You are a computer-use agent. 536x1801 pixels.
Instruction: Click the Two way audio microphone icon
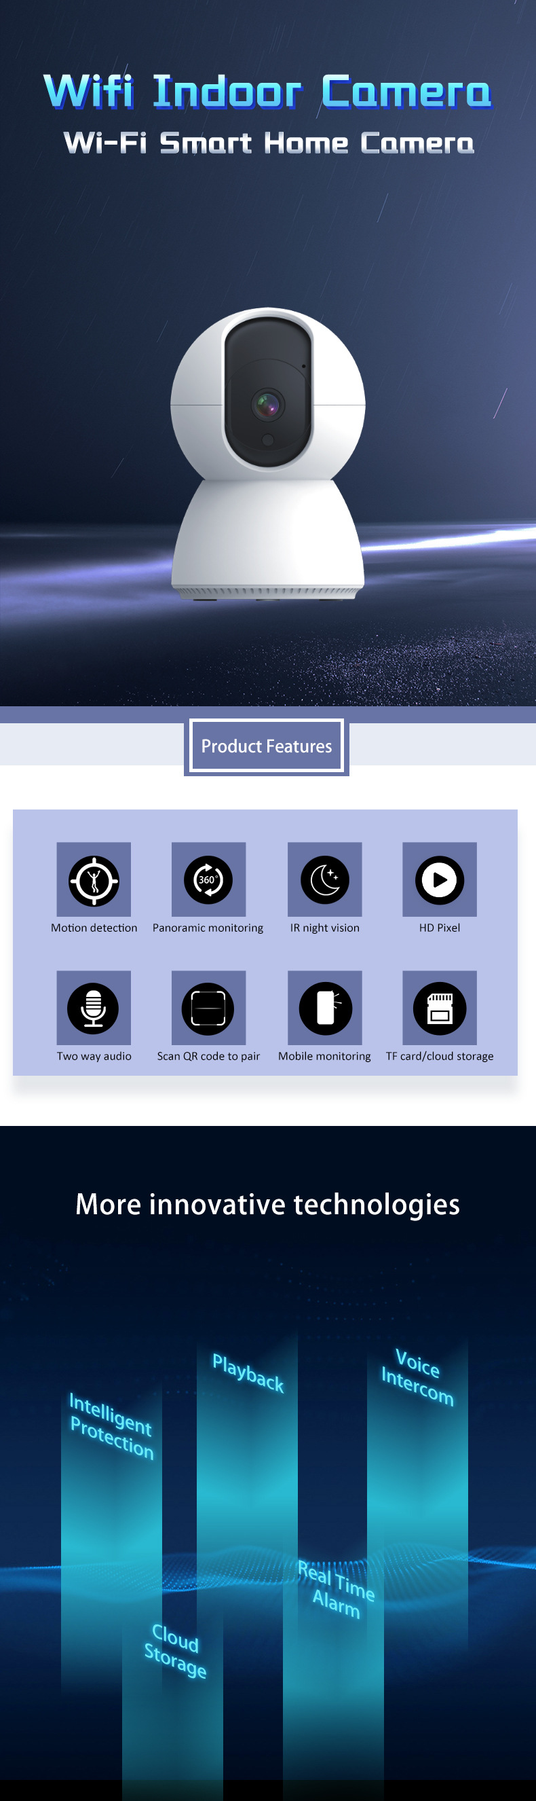click(x=94, y=1008)
